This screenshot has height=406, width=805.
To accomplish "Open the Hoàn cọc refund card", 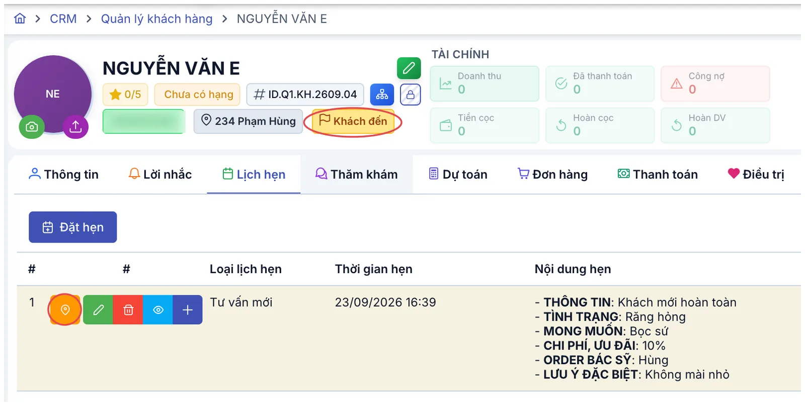I will pos(600,125).
